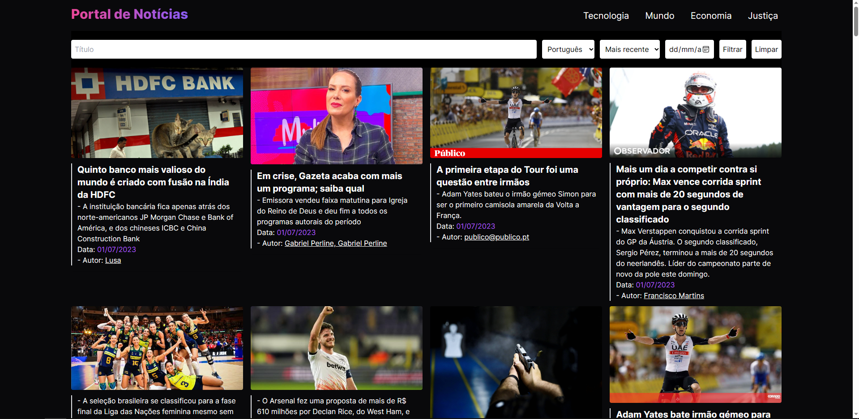Click the date 01/07/2023 on Max Verstappen article
Screen dimensions: 859x419
(655, 285)
